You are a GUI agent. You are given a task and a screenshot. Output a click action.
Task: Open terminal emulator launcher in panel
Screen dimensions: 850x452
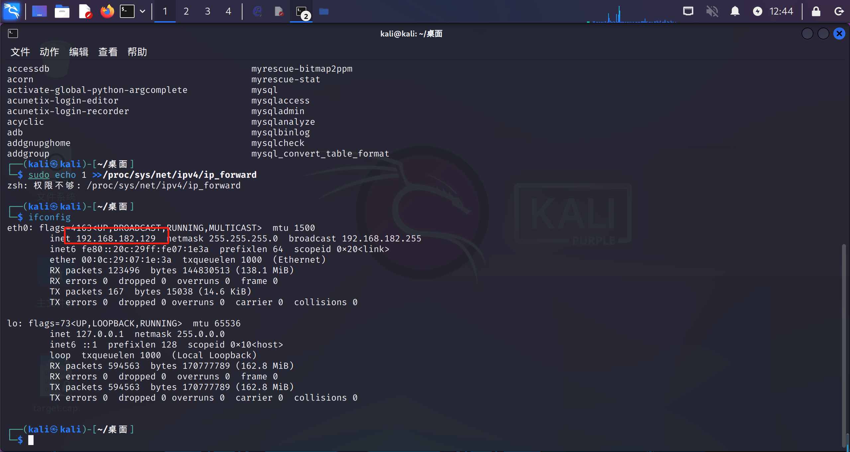tap(127, 11)
